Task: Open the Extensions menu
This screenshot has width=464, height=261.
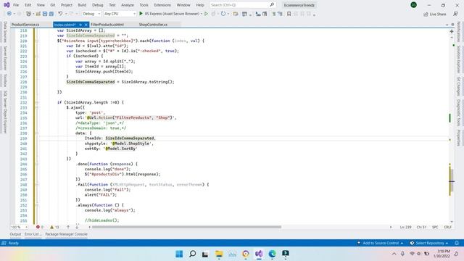Action: click(162, 5)
